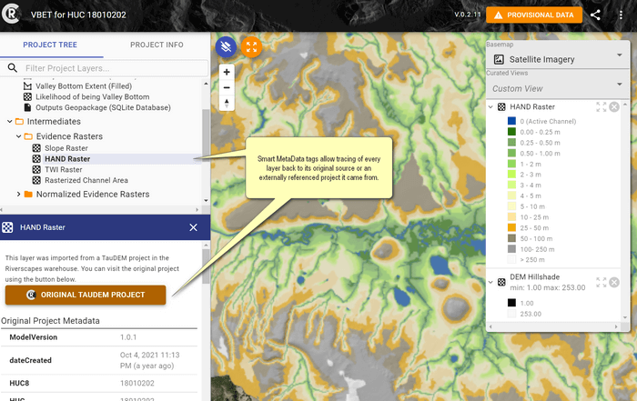The width and height of the screenshot is (637, 401).
Task: Remove DEM Hillshade layer from map
Action: click(x=614, y=283)
